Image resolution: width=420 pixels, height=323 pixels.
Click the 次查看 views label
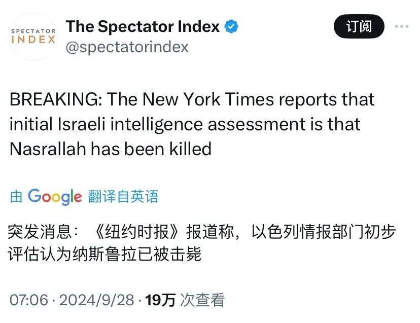(203, 300)
